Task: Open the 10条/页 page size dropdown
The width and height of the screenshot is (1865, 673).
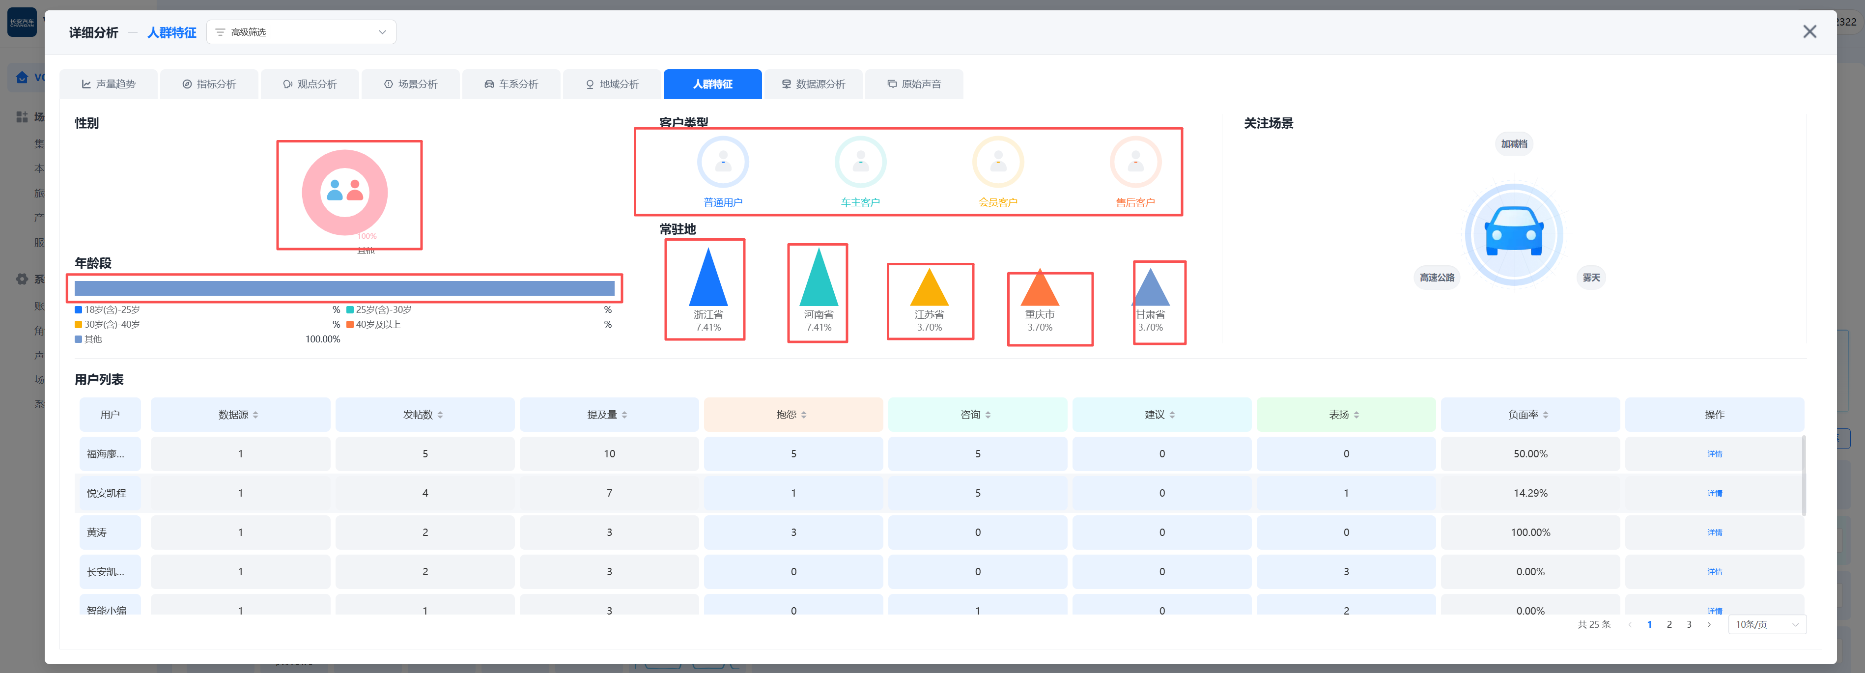Action: coord(1767,624)
